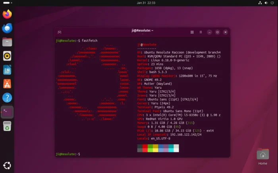Open the Trash from dock
This screenshot has width=278, height=173.
click(x=7, y=126)
